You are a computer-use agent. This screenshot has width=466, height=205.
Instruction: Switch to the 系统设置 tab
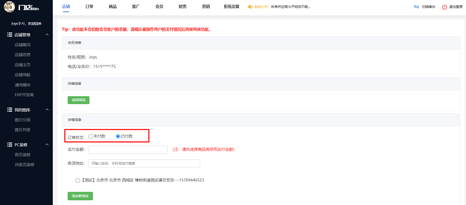pyautogui.click(x=231, y=7)
